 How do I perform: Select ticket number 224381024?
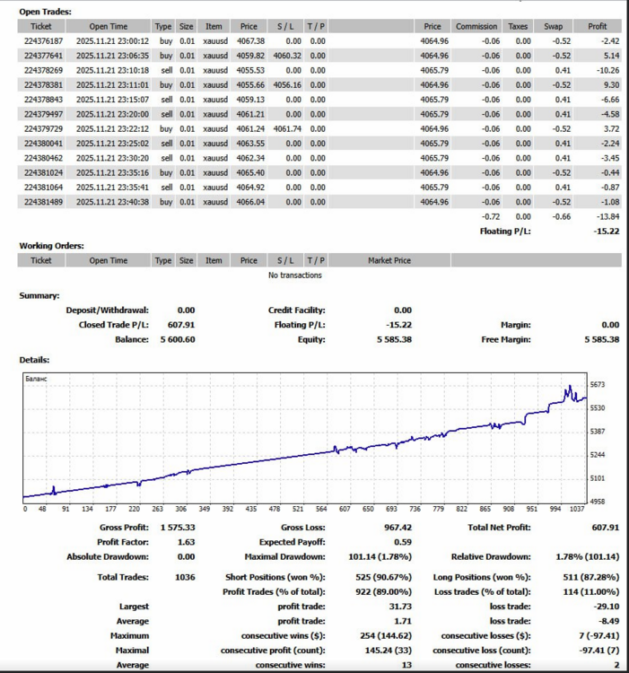coord(43,172)
